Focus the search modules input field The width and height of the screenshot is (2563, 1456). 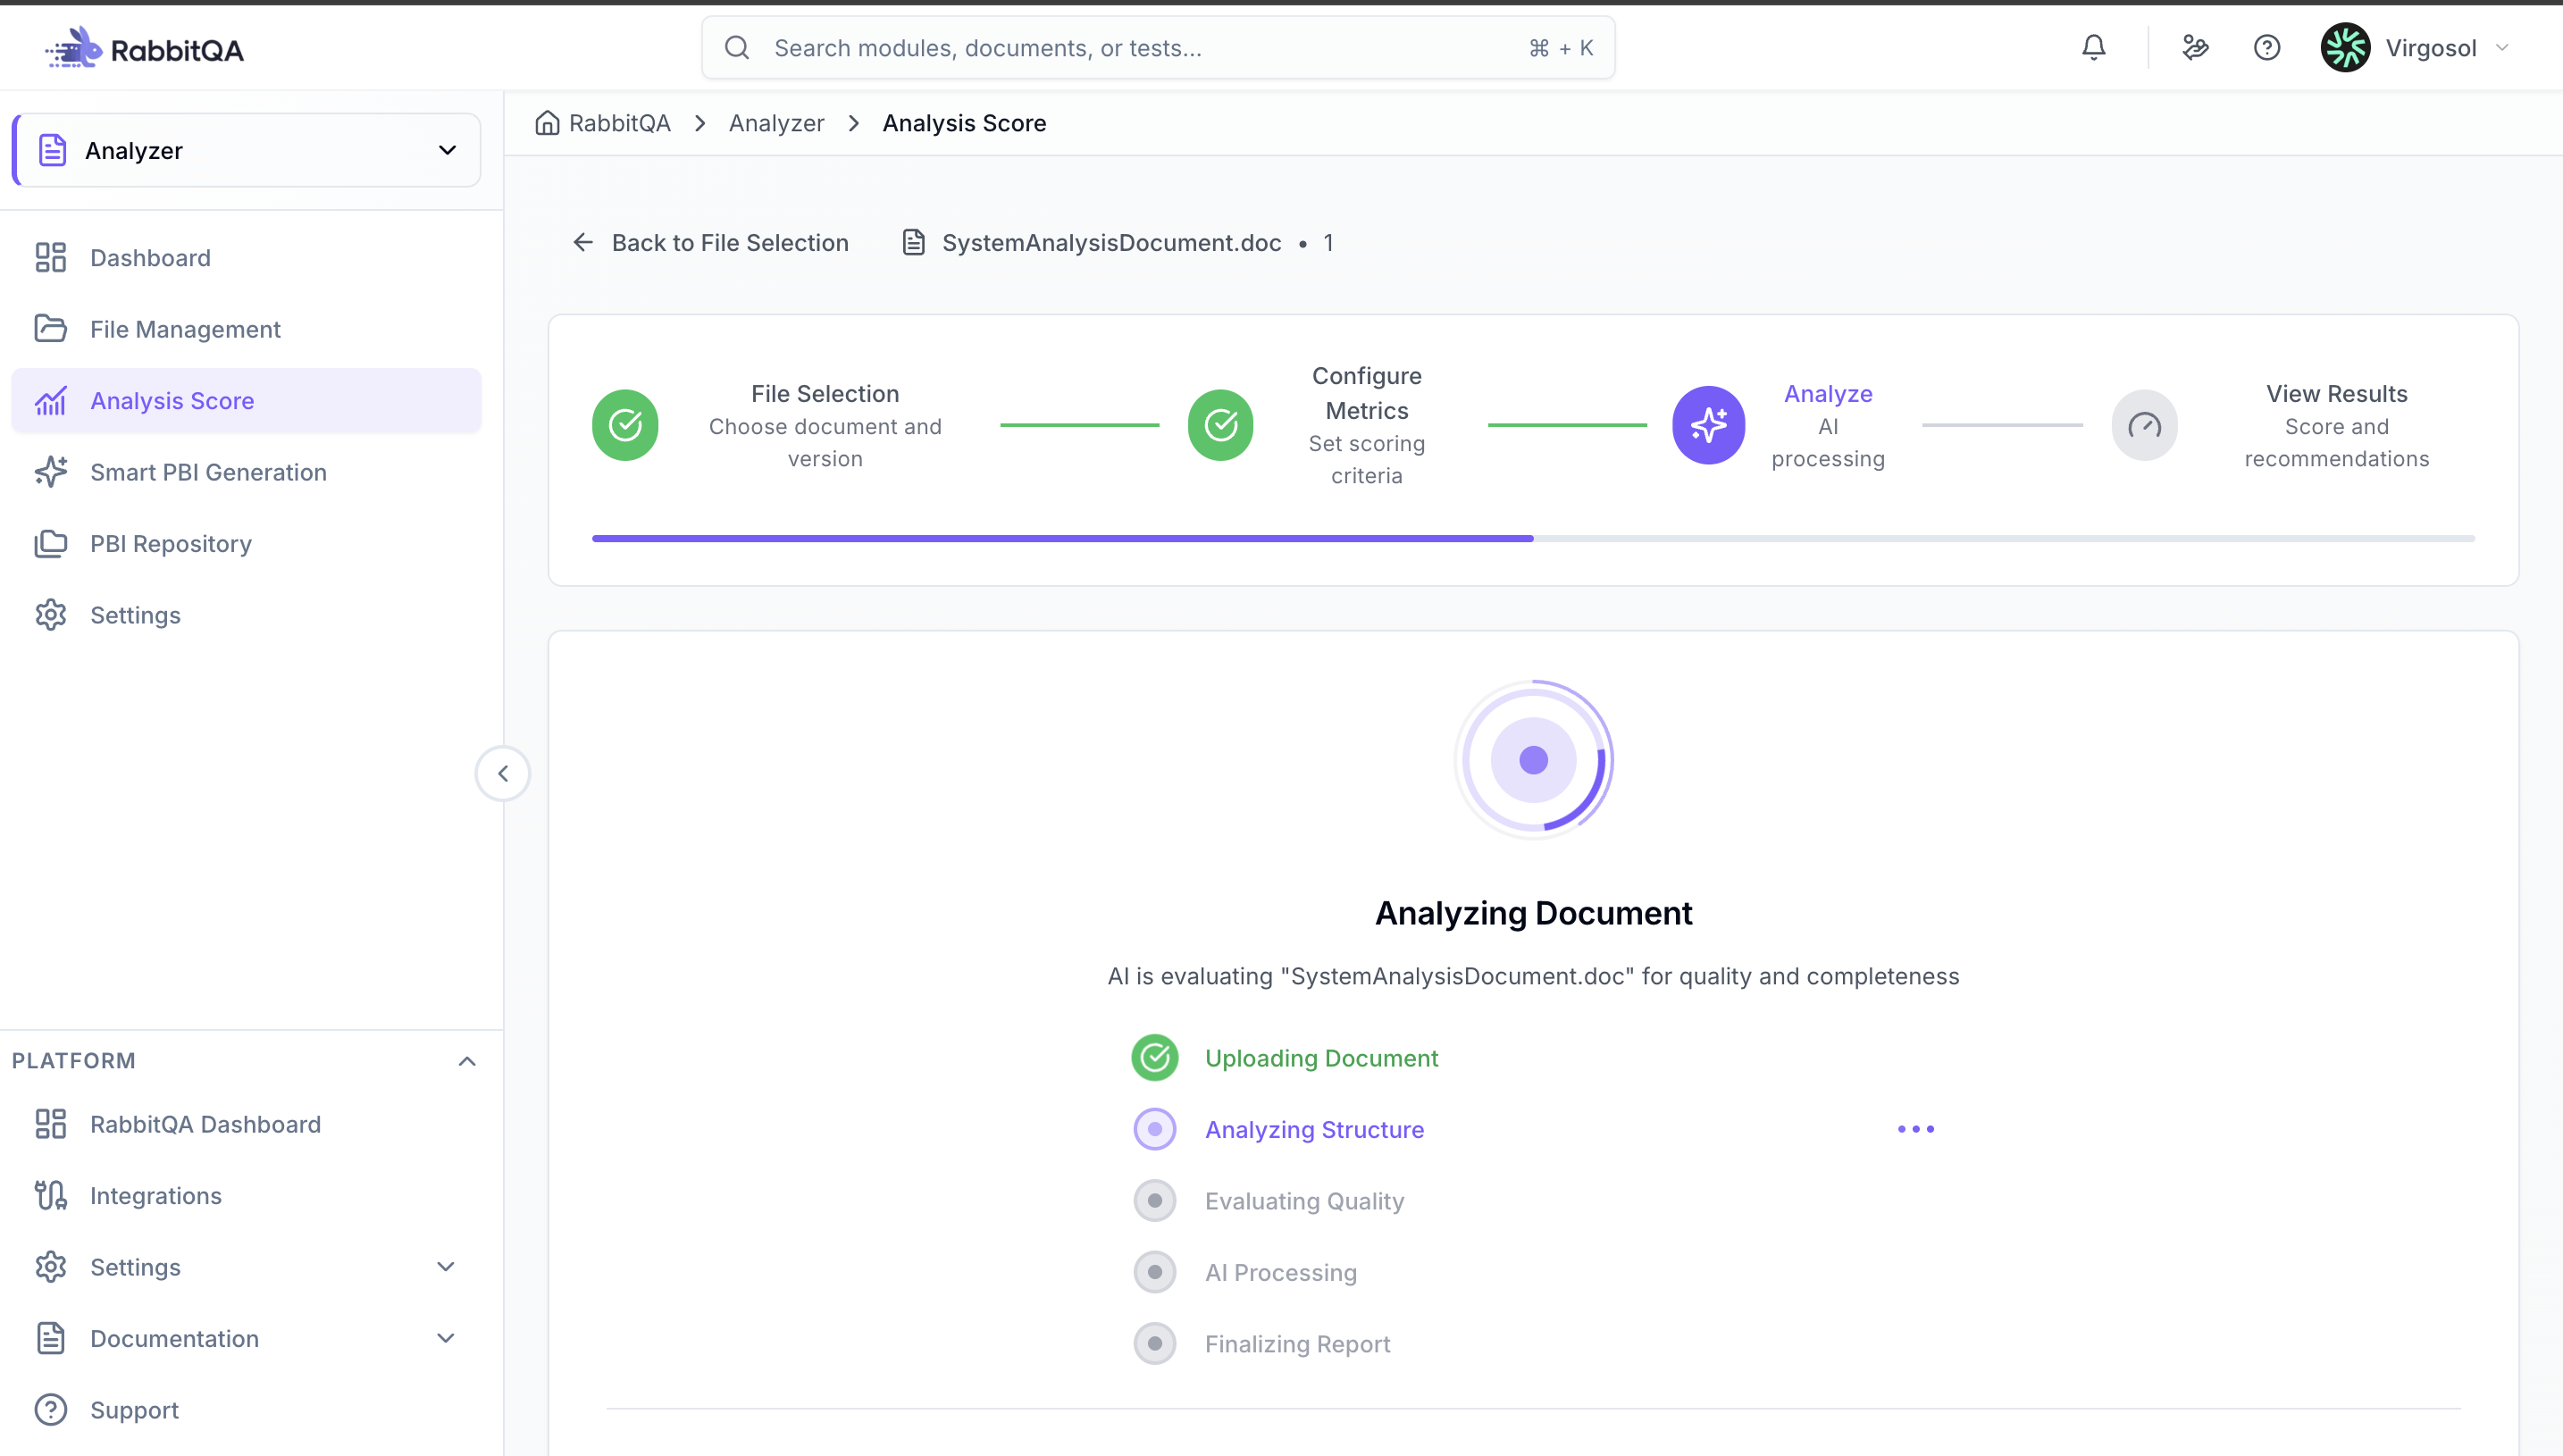pyautogui.click(x=1157, y=47)
